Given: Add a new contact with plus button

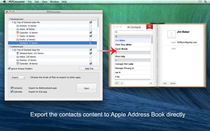Looking at the screenshot, I should click(x=151, y=83).
